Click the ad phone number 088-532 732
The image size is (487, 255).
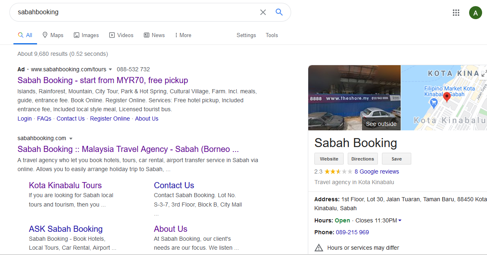(x=133, y=69)
